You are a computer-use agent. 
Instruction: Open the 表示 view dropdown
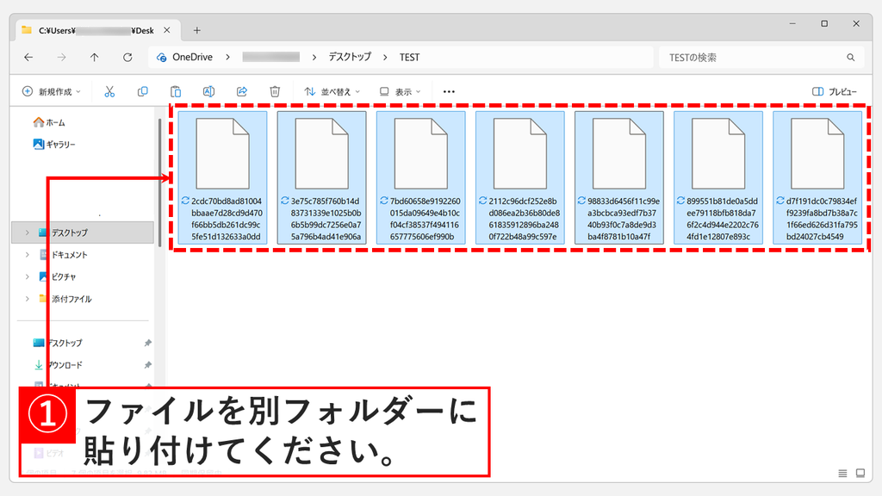(400, 91)
